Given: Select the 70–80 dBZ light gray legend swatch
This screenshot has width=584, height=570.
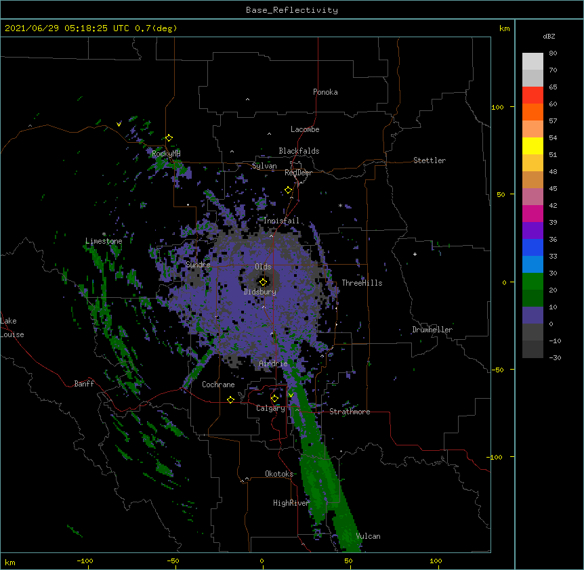Looking at the screenshot, I should point(533,62).
